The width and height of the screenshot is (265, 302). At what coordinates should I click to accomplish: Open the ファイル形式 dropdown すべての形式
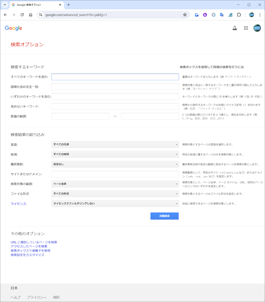[x=115, y=194]
